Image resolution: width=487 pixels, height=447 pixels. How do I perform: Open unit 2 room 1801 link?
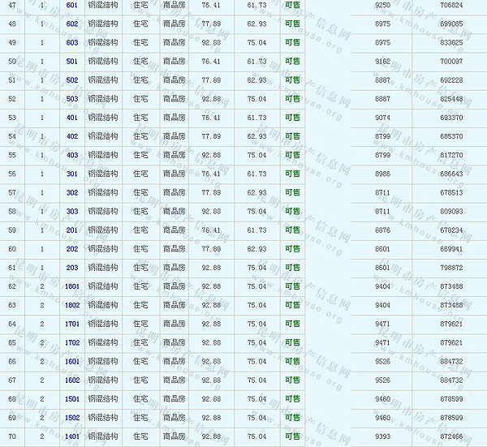pyautogui.click(x=72, y=286)
